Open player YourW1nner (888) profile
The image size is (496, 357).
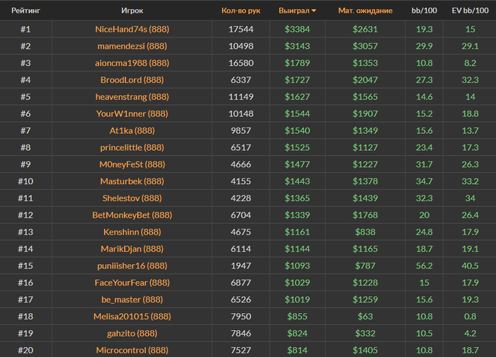(133, 114)
